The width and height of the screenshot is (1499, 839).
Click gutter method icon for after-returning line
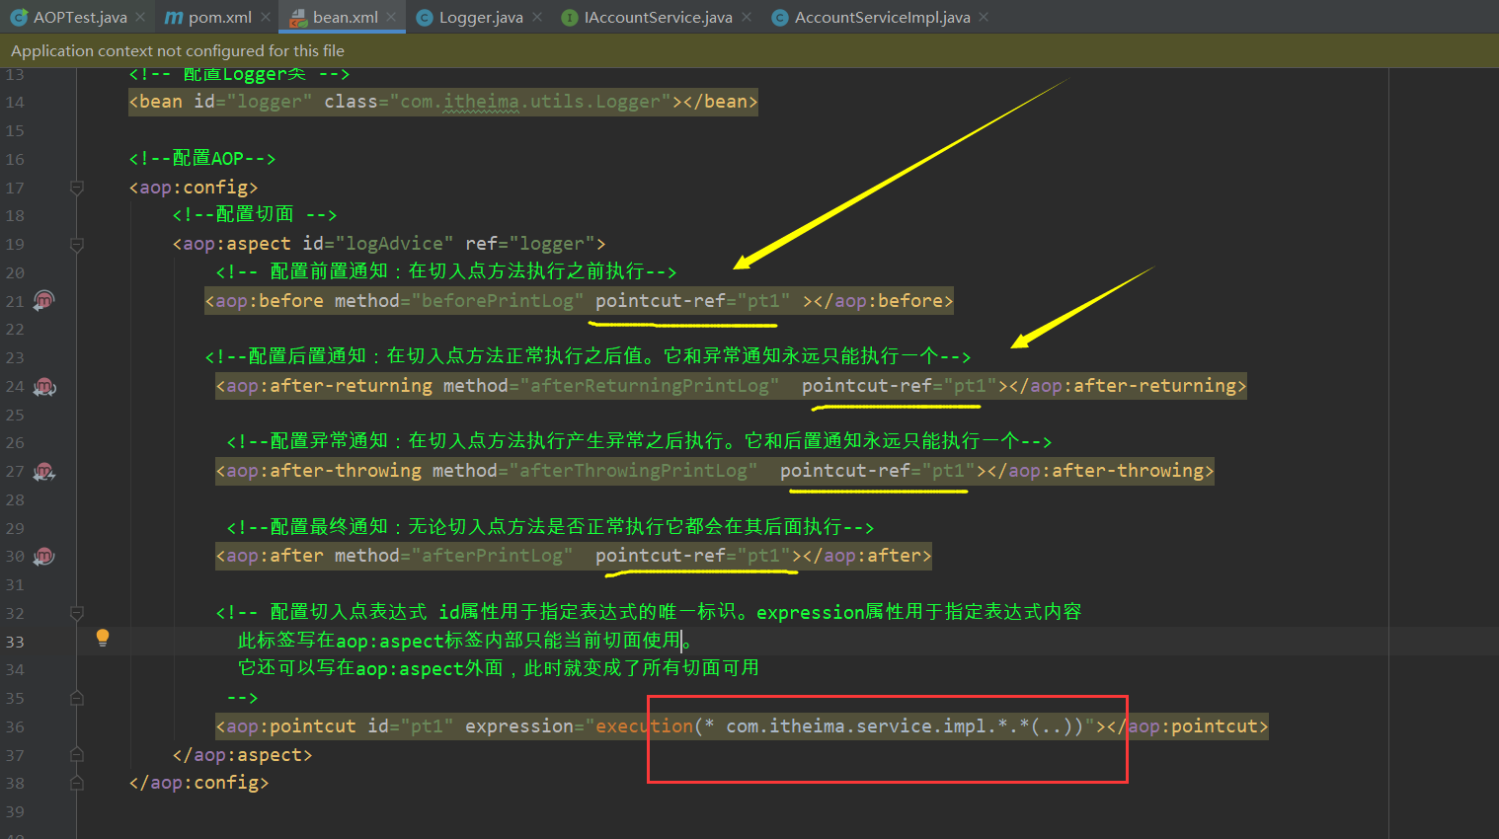point(44,386)
